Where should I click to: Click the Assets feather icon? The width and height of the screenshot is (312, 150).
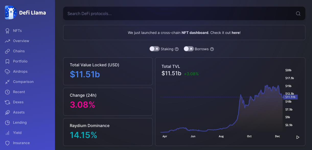click(7, 112)
